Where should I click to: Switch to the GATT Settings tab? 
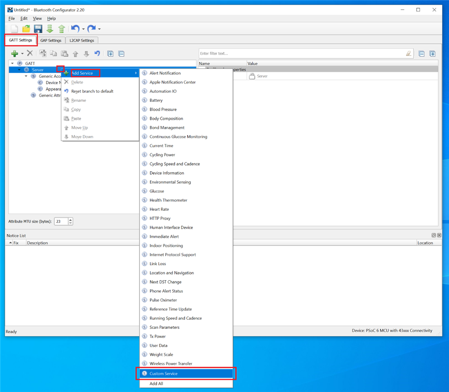click(x=20, y=40)
